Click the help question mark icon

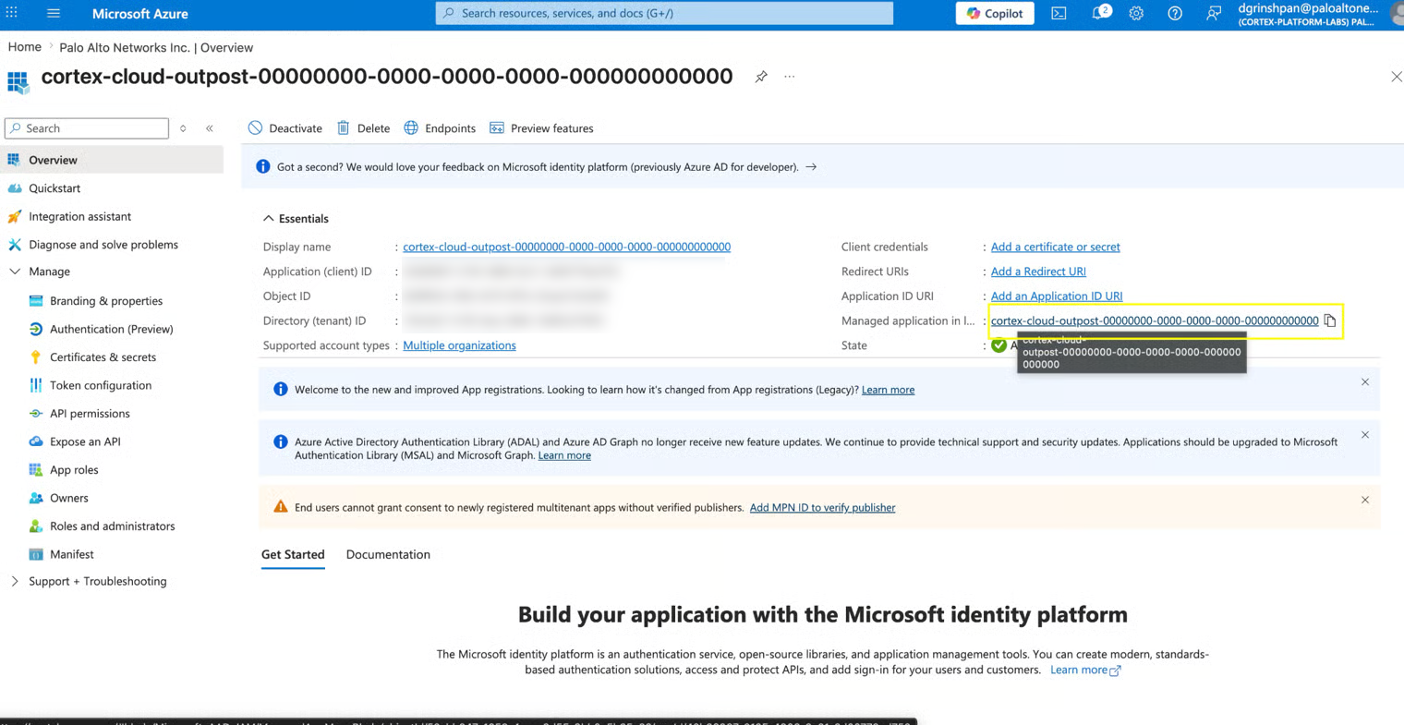pyautogui.click(x=1175, y=14)
